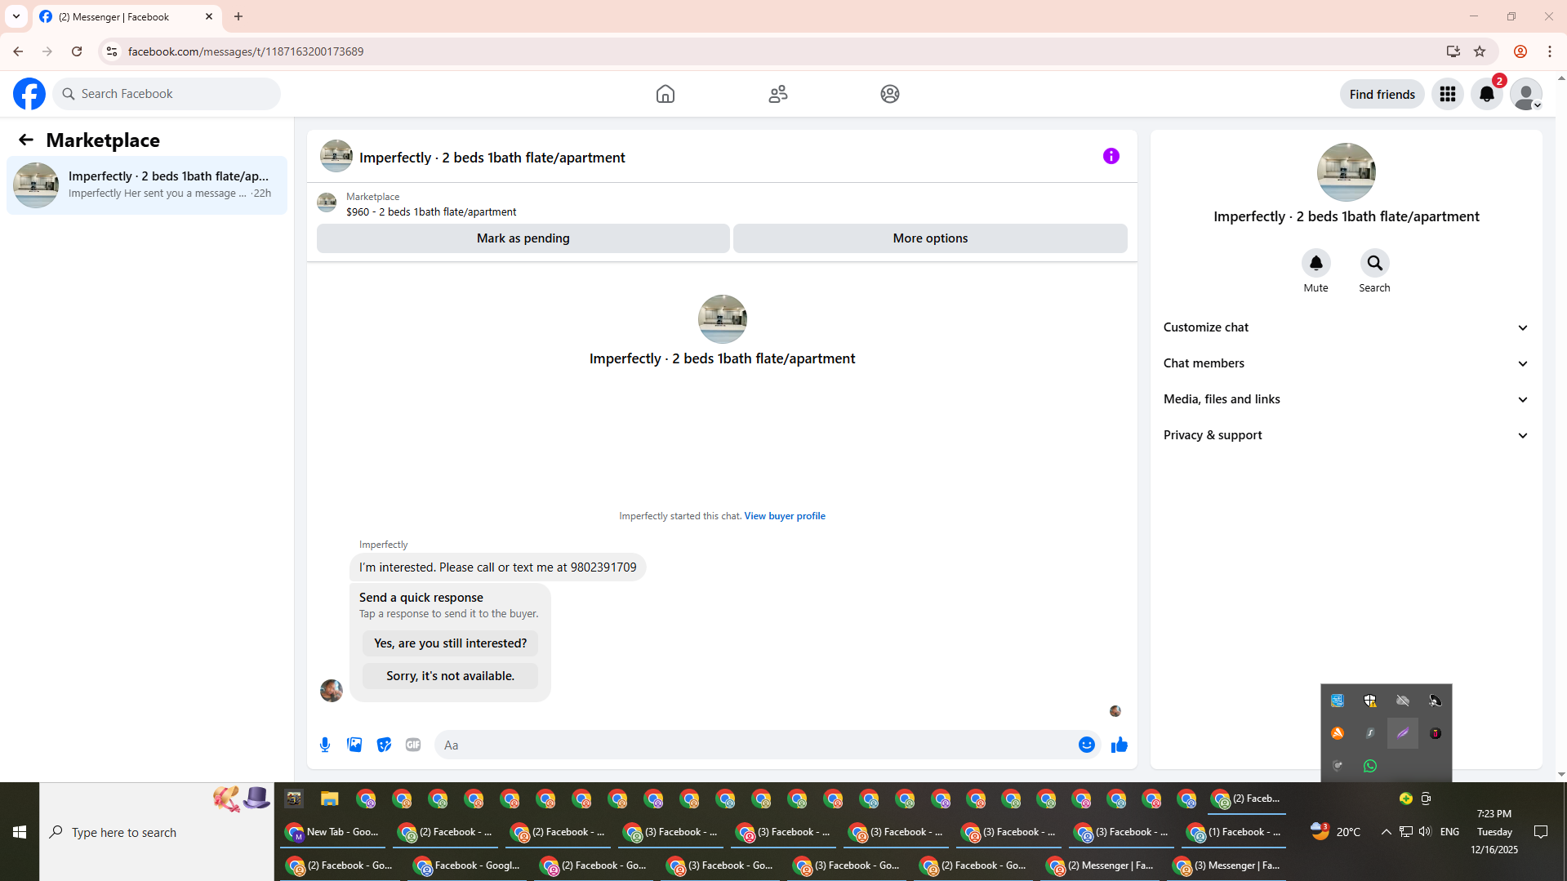Follow the View buyer profile link
1567x881 pixels.
pyautogui.click(x=785, y=516)
